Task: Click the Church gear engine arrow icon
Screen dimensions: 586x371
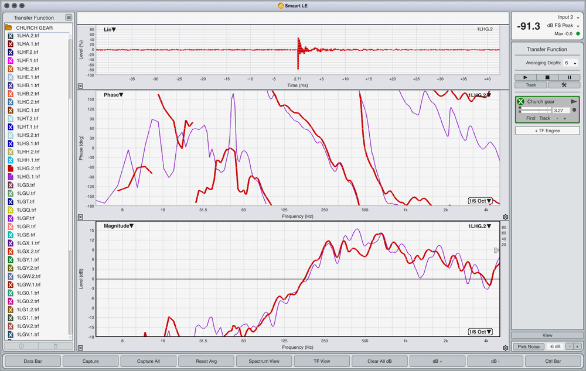Action: (574, 101)
